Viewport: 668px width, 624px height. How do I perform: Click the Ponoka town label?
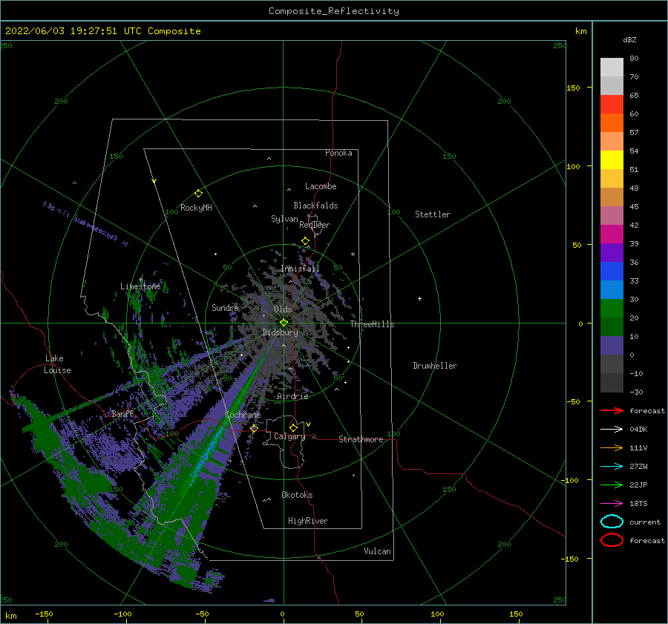pos(338,153)
